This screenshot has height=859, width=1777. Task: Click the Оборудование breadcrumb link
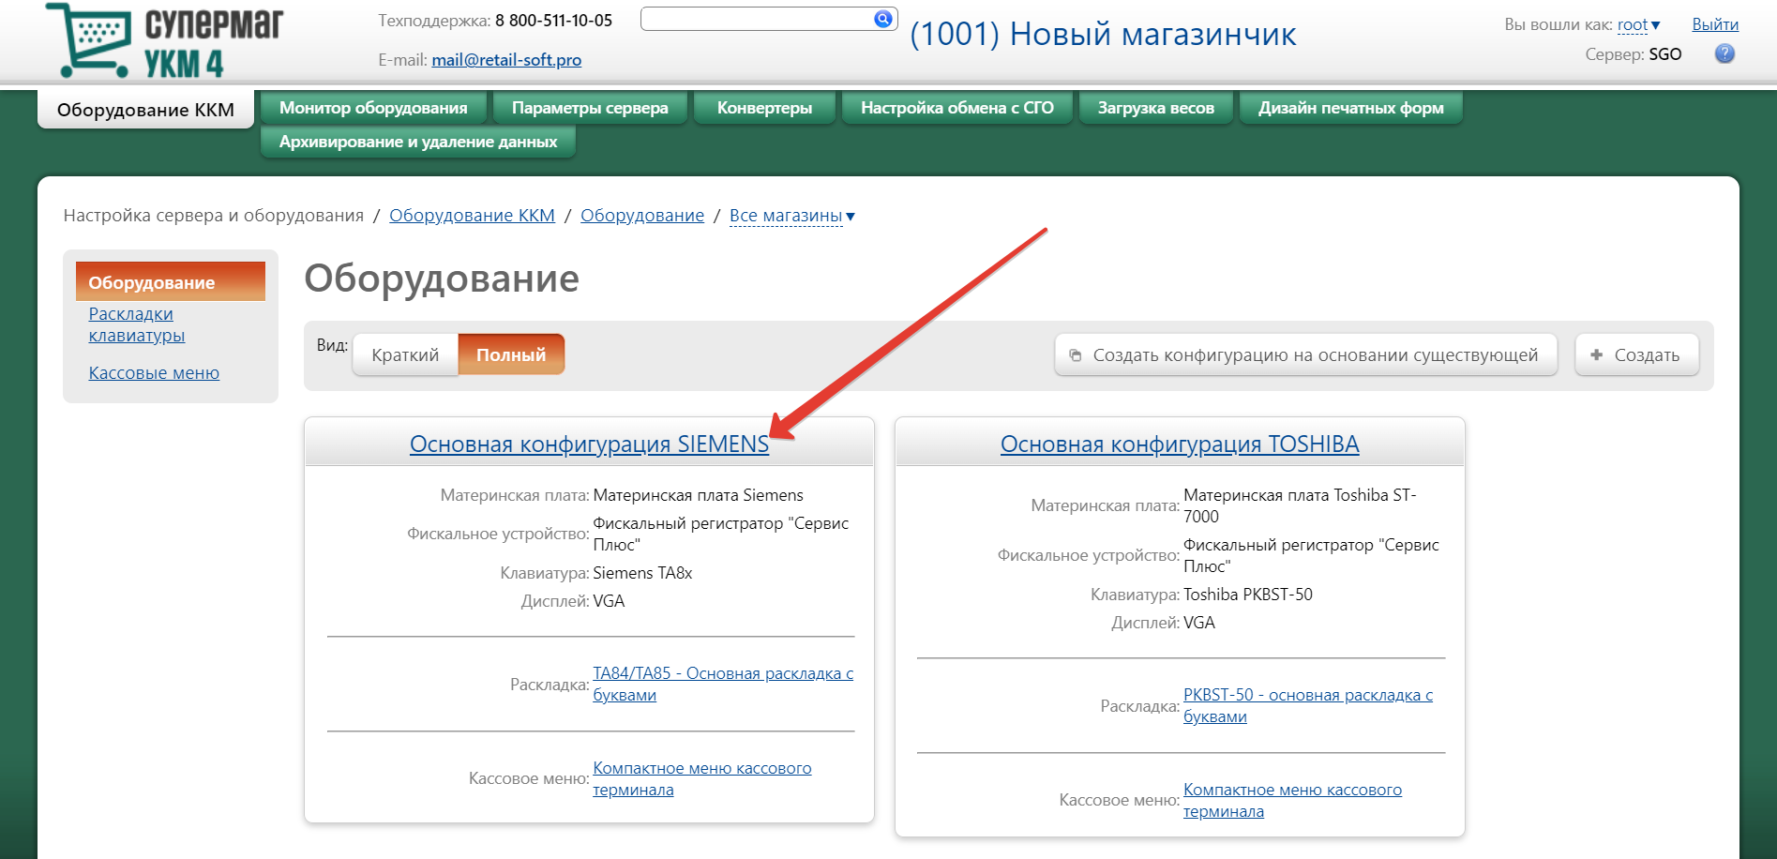642,216
